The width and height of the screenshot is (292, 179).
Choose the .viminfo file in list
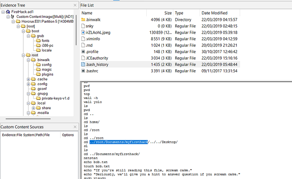click(x=93, y=39)
